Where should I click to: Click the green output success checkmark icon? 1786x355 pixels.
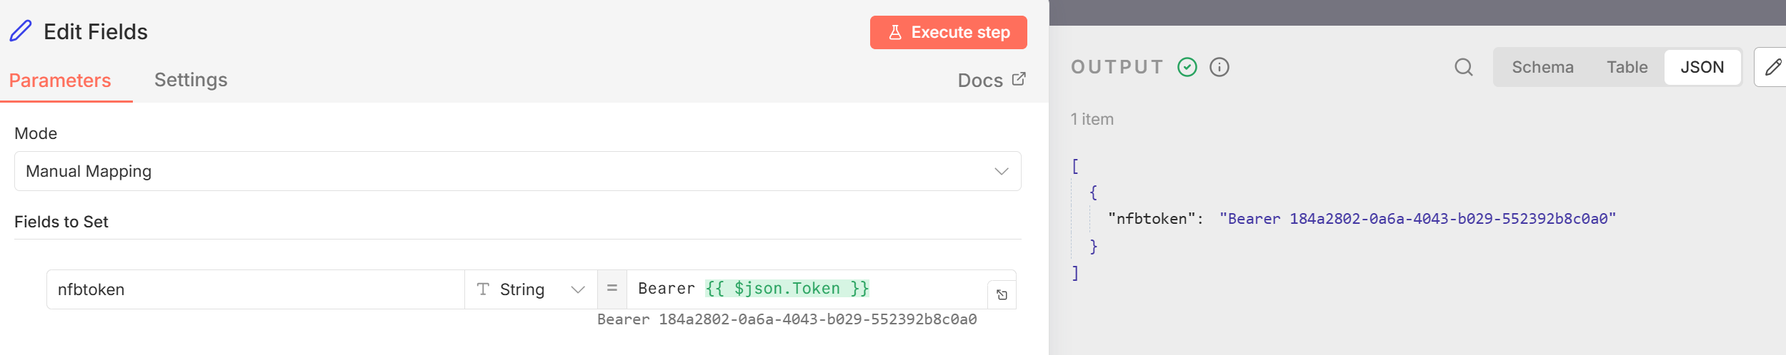(1187, 67)
